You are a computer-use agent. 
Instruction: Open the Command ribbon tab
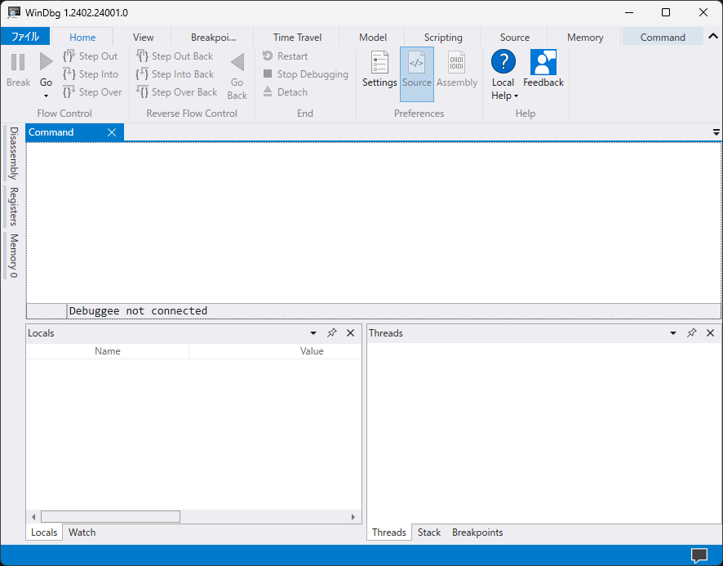click(663, 38)
